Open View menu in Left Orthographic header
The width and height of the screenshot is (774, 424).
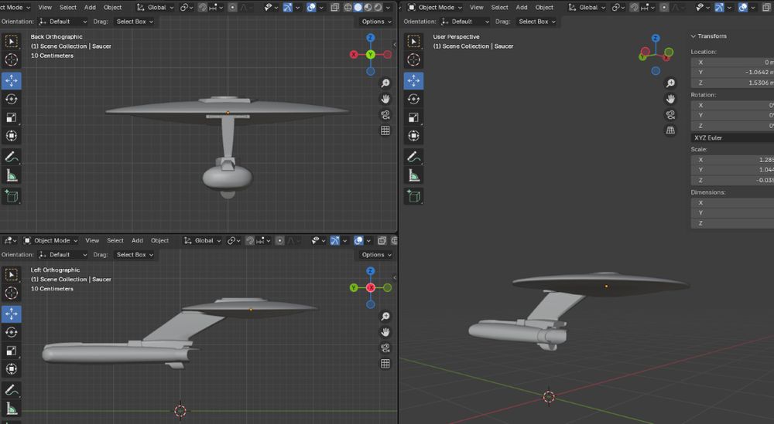click(x=92, y=240)
